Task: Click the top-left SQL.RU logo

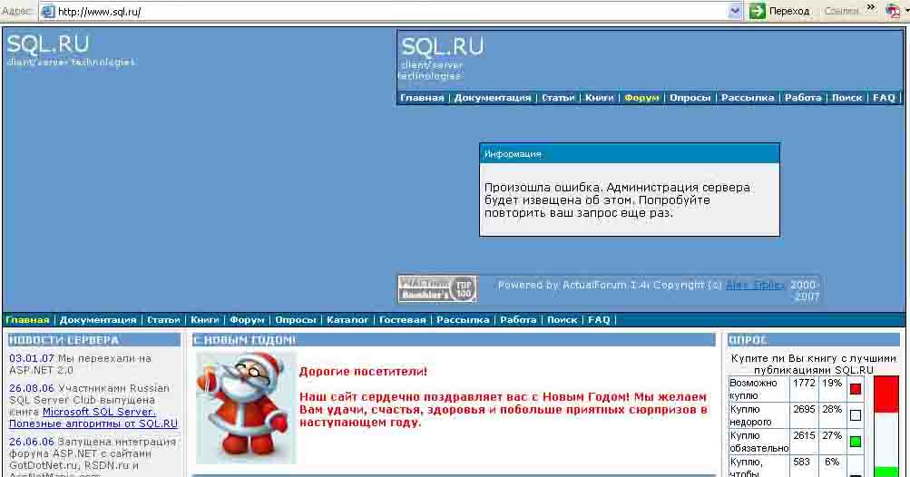Action: coord(48,44)
